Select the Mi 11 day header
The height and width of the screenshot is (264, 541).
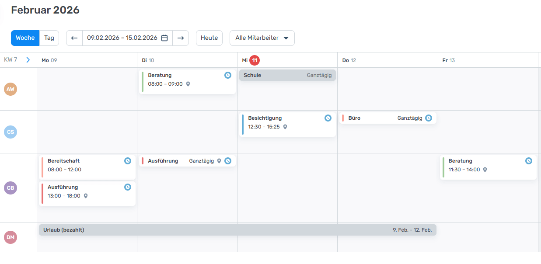[251, 60]
